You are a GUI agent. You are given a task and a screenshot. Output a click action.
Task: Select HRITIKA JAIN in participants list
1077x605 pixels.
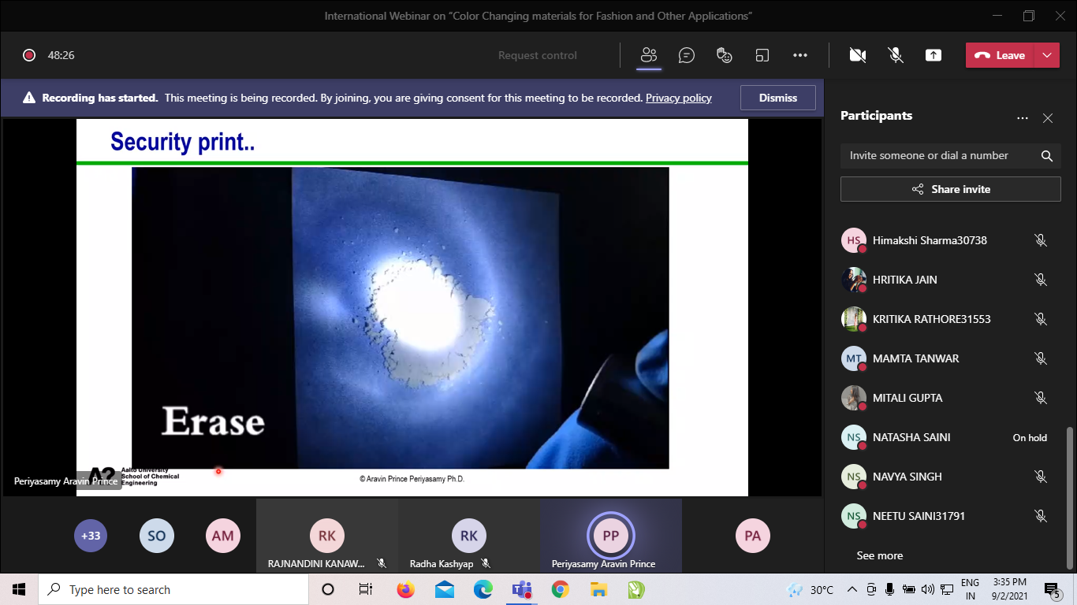point(904,280)
